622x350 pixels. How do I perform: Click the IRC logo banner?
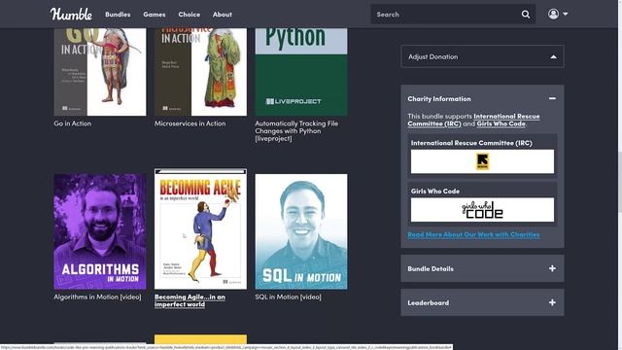[x=482, y=161]
